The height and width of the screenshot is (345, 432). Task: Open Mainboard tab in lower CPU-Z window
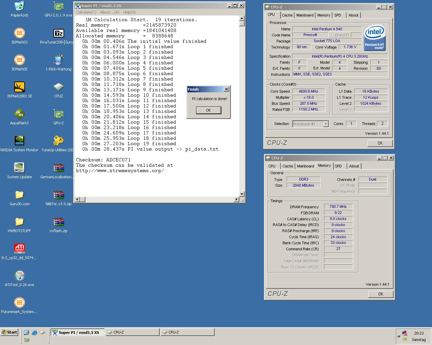point(305,166)
